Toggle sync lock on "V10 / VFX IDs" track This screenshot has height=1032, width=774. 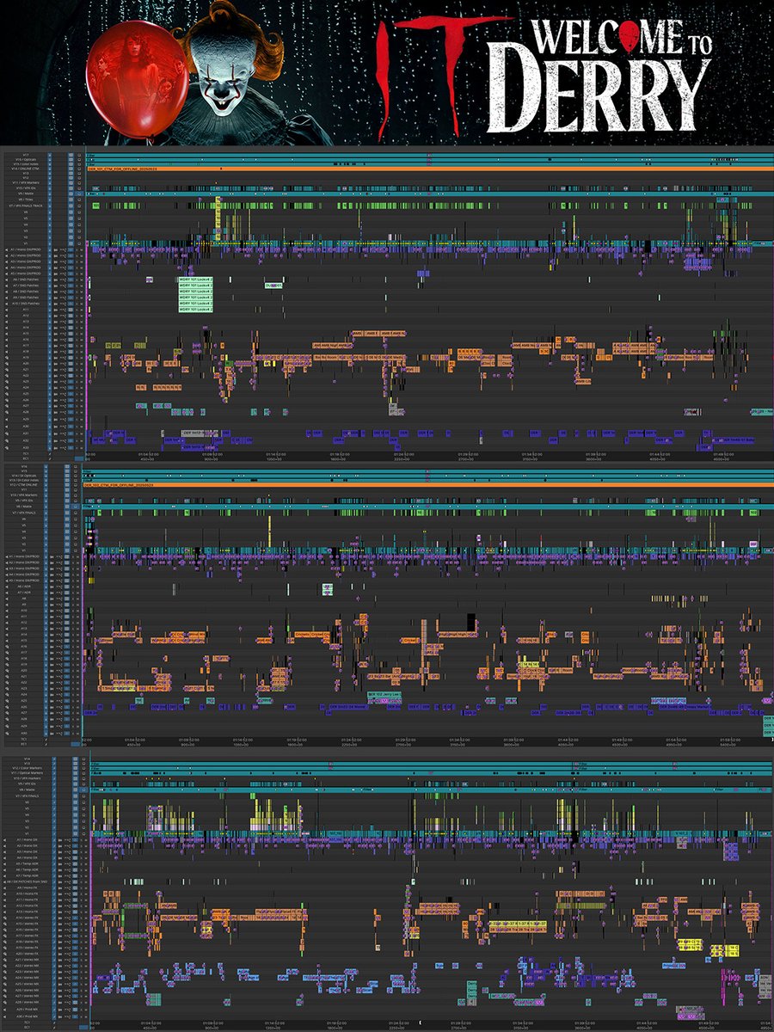[x=50, y=188]
